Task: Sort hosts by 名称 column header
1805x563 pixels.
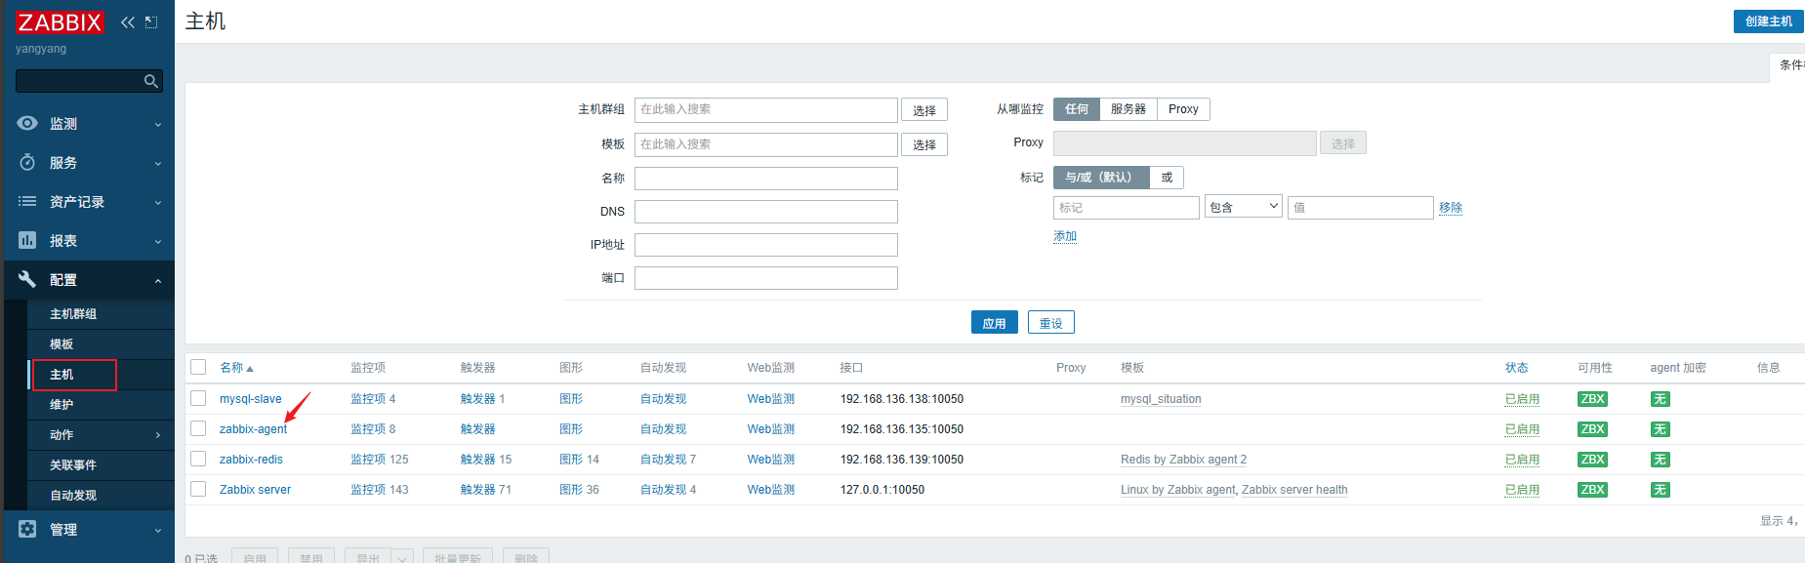Action: pyautogui.click(x=236, y=368)
